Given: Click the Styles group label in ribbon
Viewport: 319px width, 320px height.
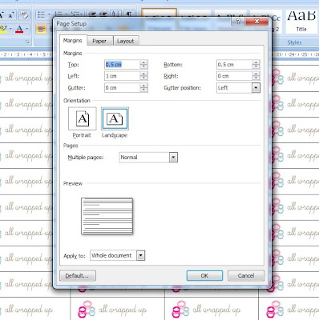Looking at the screenshot, I should pyautogui.click(x=294, y=42).
